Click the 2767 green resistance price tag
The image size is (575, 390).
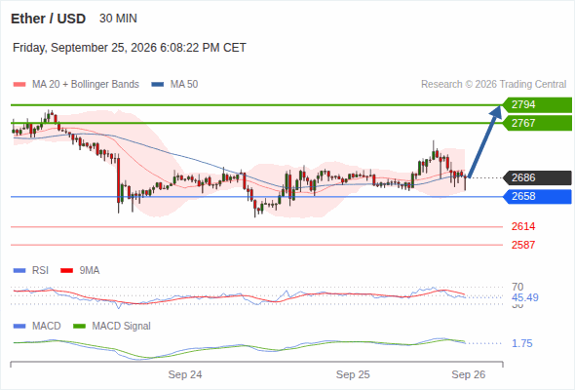(537, 123)
